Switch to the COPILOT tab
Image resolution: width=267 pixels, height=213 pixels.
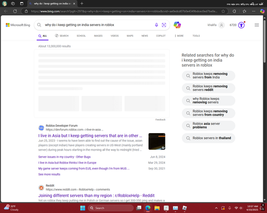pyautogui.click(x=161, y=36)
